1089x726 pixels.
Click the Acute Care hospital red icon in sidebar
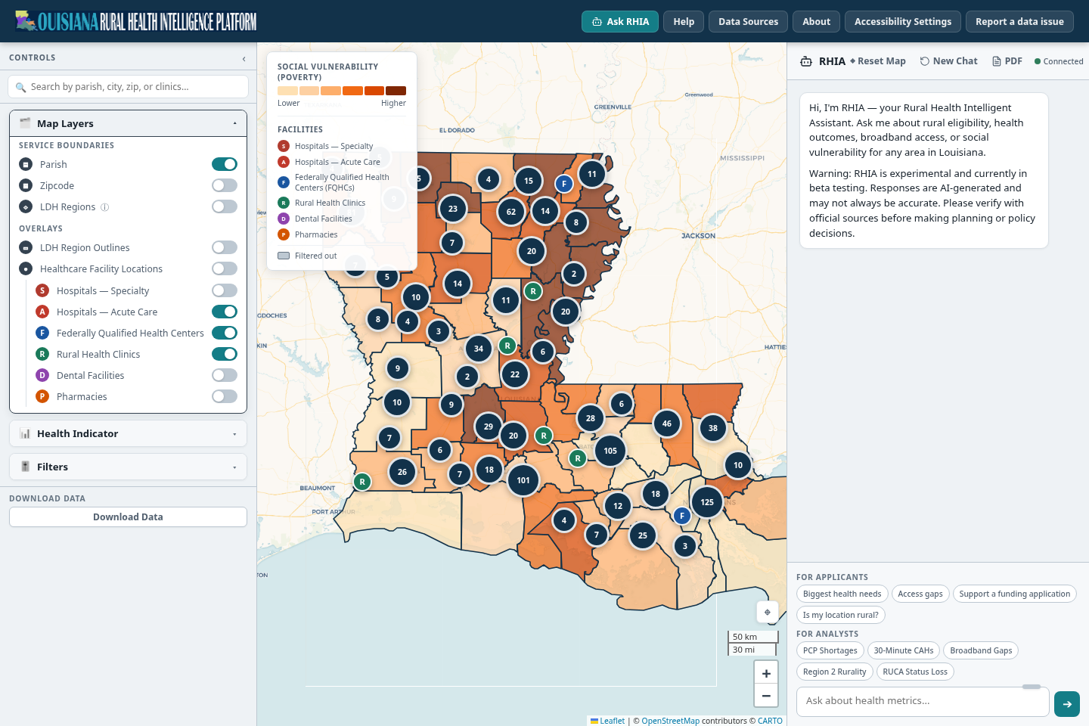click(42, 312)
